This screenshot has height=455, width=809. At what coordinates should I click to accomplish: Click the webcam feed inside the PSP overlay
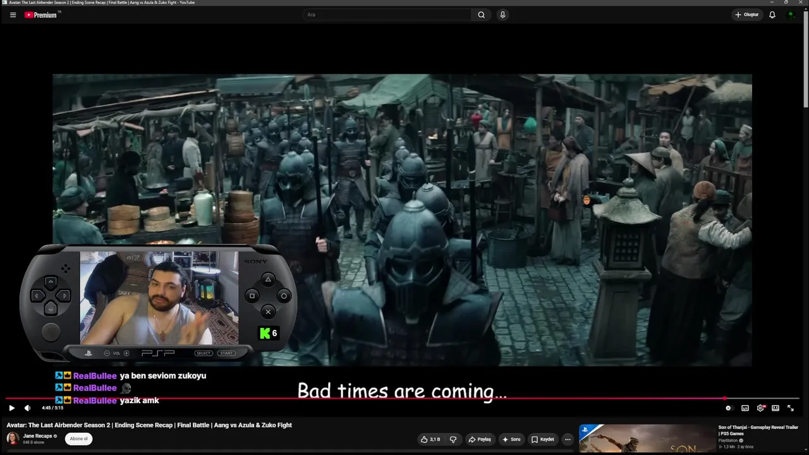(159, 298)
